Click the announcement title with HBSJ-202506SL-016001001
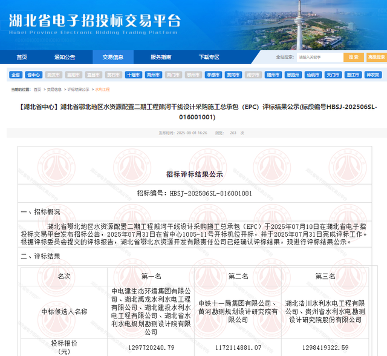 click(198, 112)
